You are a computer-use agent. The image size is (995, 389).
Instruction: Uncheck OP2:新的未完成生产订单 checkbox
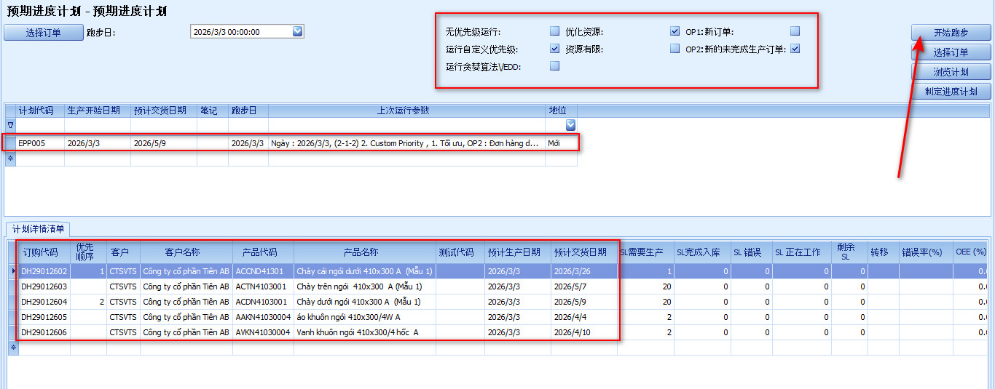[795, 49]
